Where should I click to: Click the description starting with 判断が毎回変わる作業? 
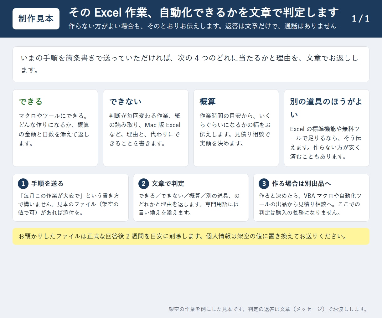pyautogui.click(x=145, y=130)
